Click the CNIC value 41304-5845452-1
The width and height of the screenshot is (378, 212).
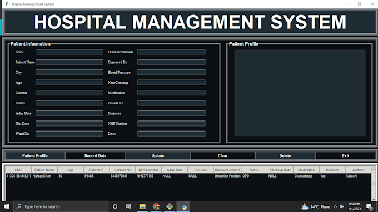[18, 176]
